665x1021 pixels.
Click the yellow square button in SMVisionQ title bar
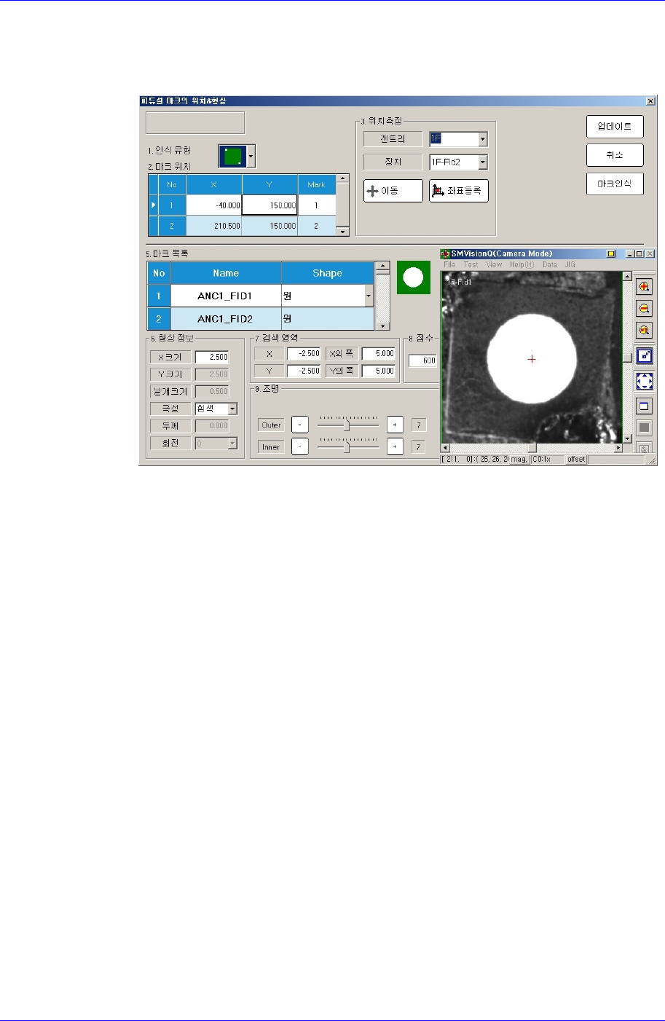pyautogui.click(x=611, y=253)
